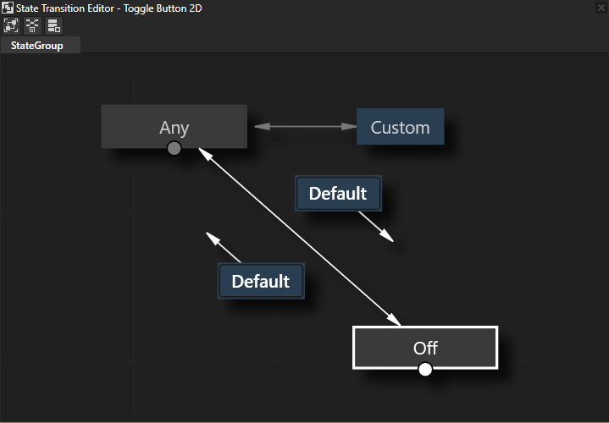Click the upper Default transition label
Viewport: 609px width, 423px height.
(338, 194)
